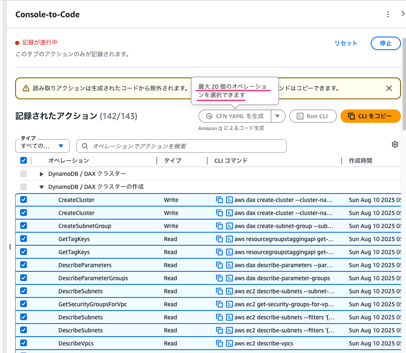Click the リセット link

point(345,43)
